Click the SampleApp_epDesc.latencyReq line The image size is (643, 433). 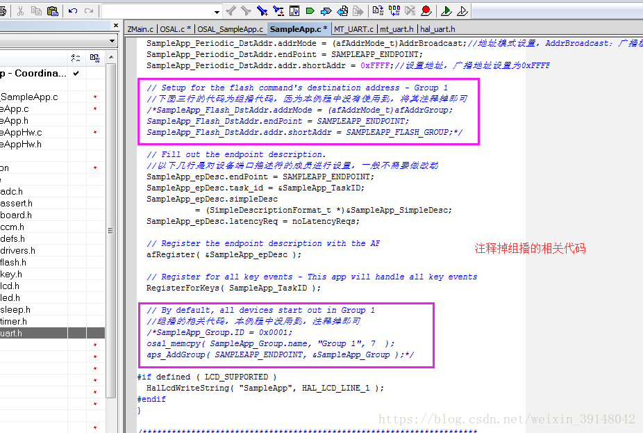(253, 221)
